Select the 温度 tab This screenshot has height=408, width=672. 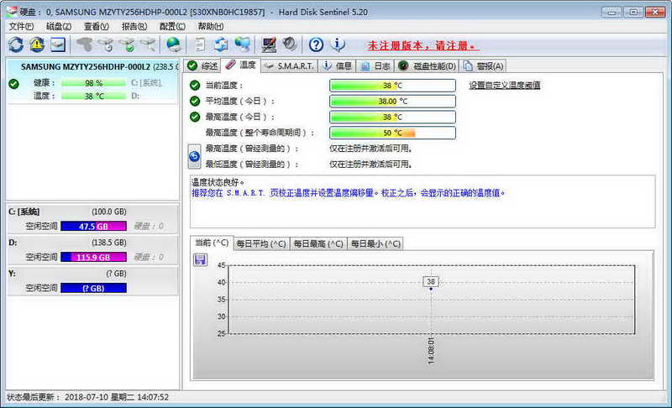241,65
